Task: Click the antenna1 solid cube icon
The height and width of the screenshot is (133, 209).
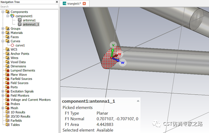Action: pos(20,20)
